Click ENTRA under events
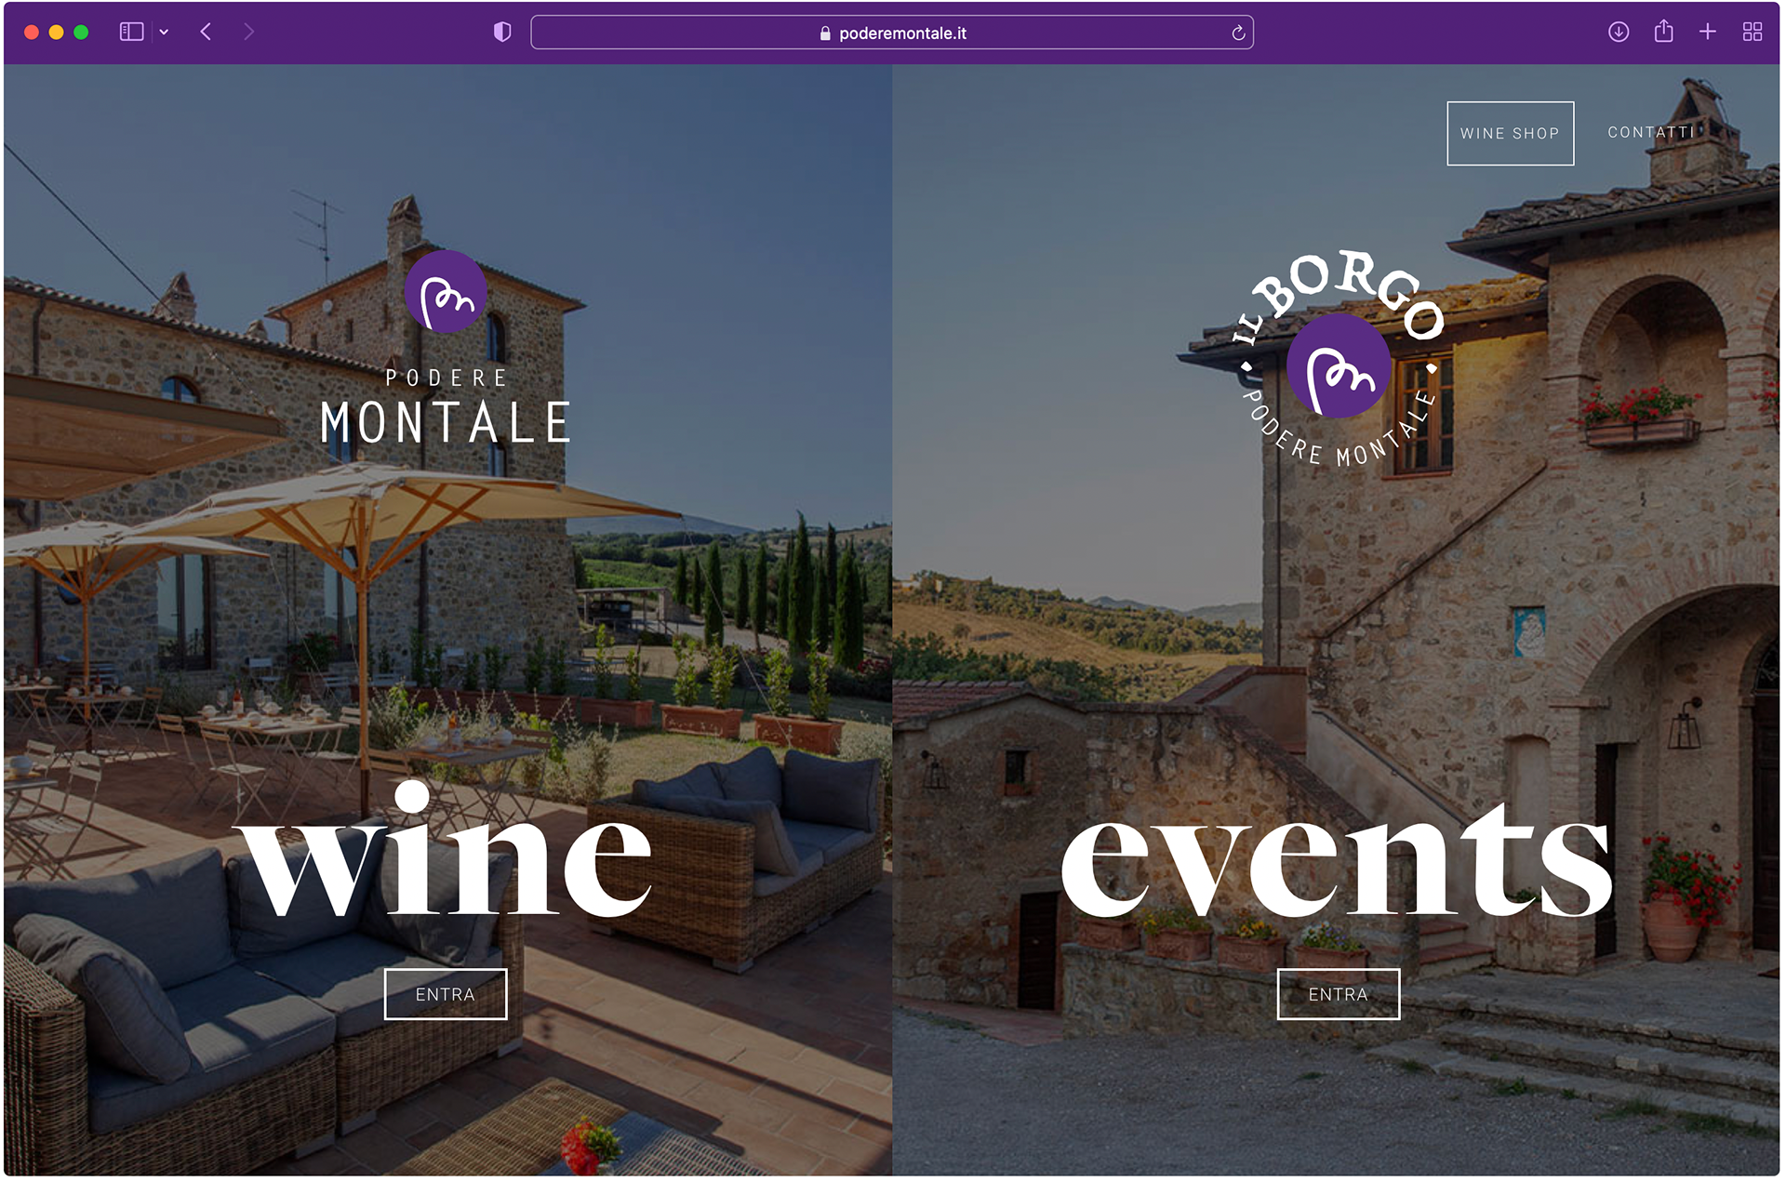 [1339, 994]
